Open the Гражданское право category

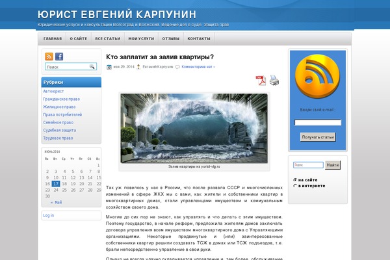[x=62, y=99]
